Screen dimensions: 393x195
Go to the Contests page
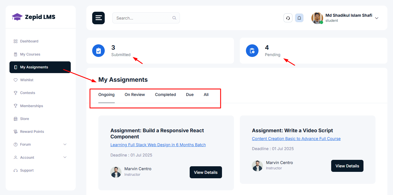click(28, 93)
